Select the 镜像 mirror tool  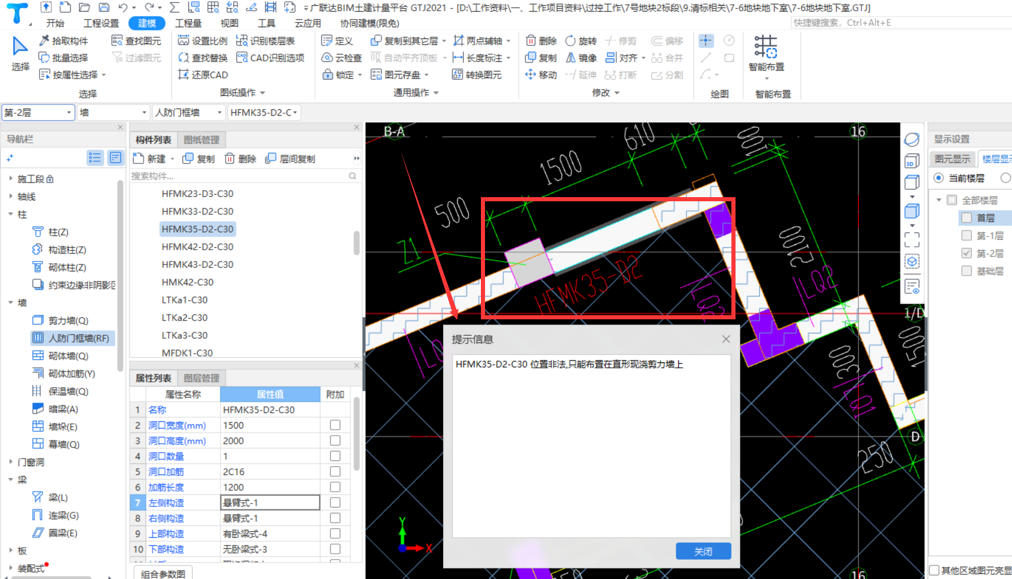pyautogui.click(x=581, y=58)
